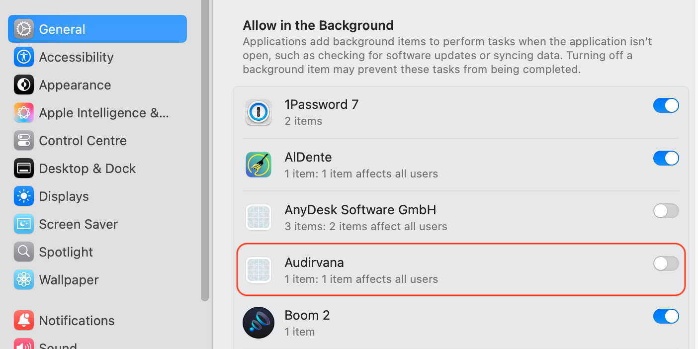Viewport: 698px width, 349px height.
Task: Click the Boom 2 app icon
Action: point(258,323)
